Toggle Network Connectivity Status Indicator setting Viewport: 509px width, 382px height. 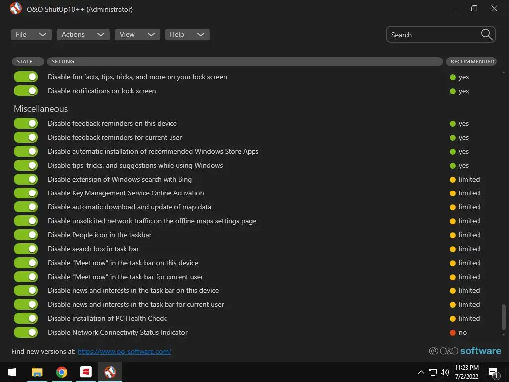click(26, 332)
